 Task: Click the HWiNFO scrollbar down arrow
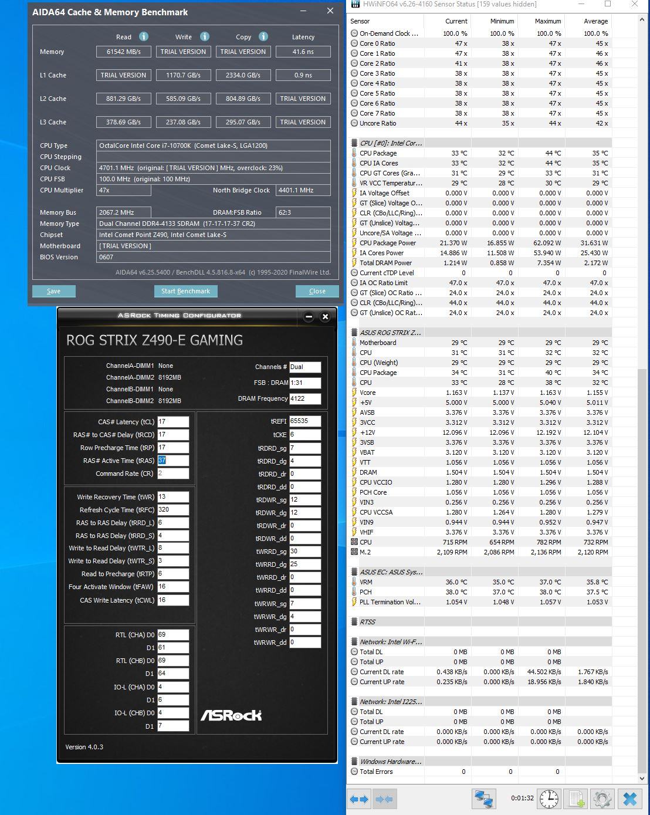(x=642, y=778)
